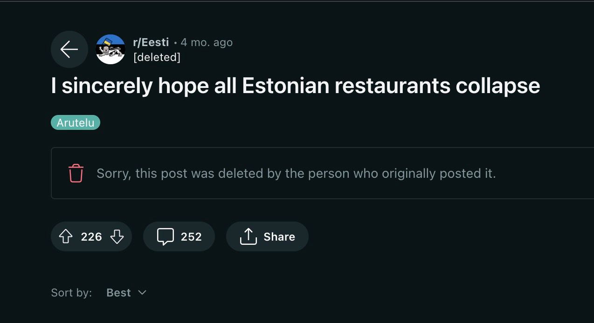
Task: Downvote the deleted post
Action: tap(117, 236)
